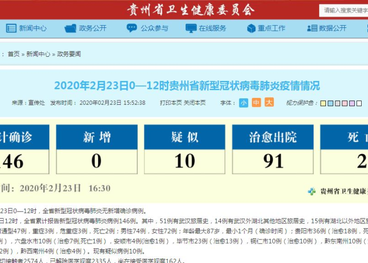Viewport: 368px width, 263px height.
Task: Open the 政务公开 navigation menu
Action: click(x=93, y=28)
